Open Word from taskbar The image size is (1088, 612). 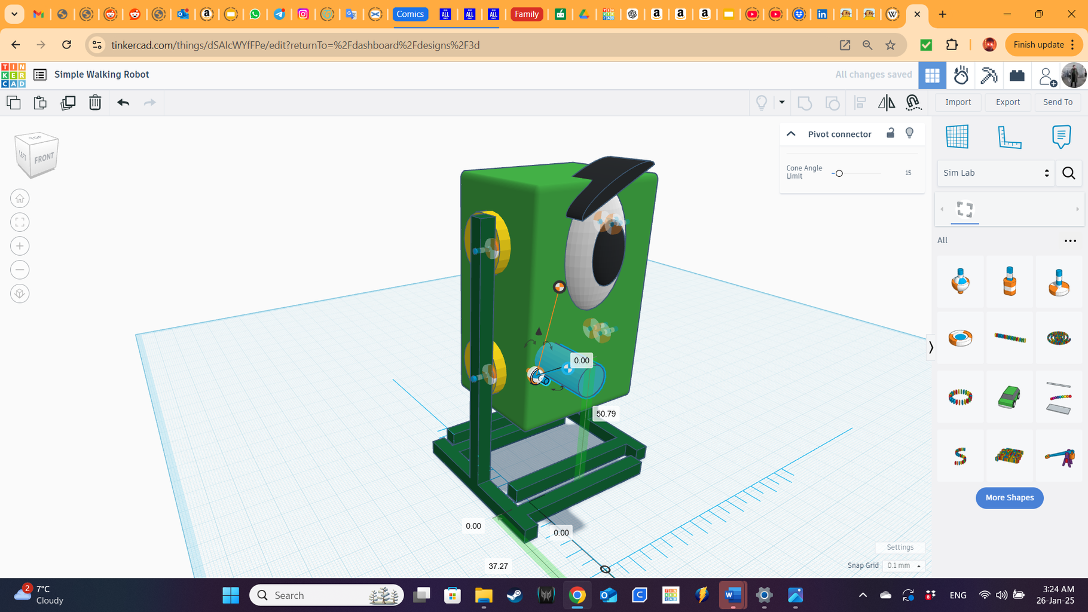point(733,595)
